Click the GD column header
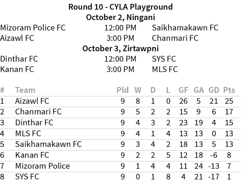Viewport: 241px width, 183px height. 214,90
